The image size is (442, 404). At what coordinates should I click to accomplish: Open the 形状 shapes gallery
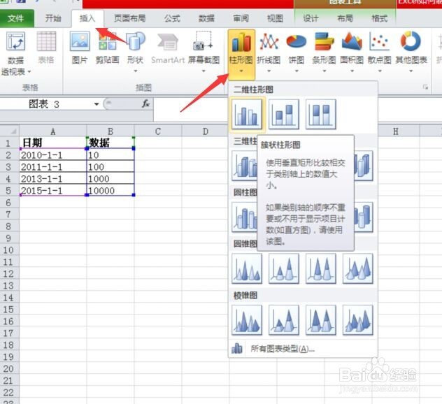(x=135, y=52)
